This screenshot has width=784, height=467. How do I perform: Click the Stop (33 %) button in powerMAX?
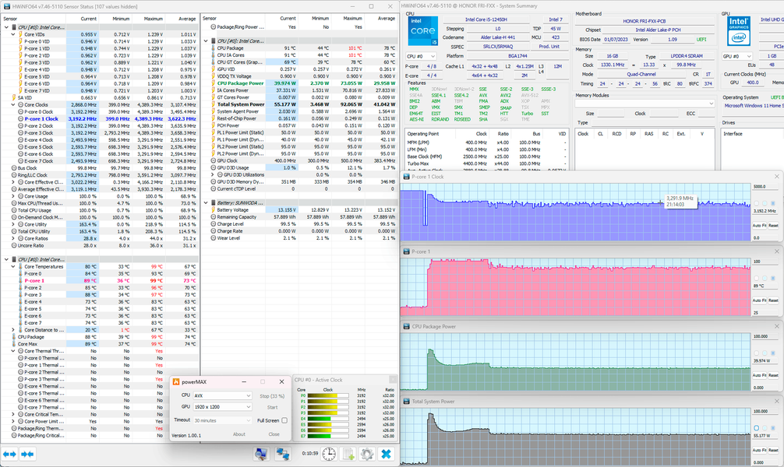point(273,395)
